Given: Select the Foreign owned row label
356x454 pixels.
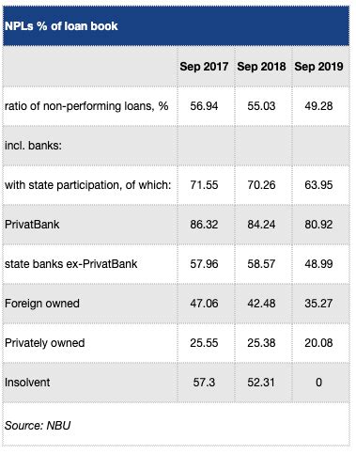Looking at the screenshot, I should point(42,304).
